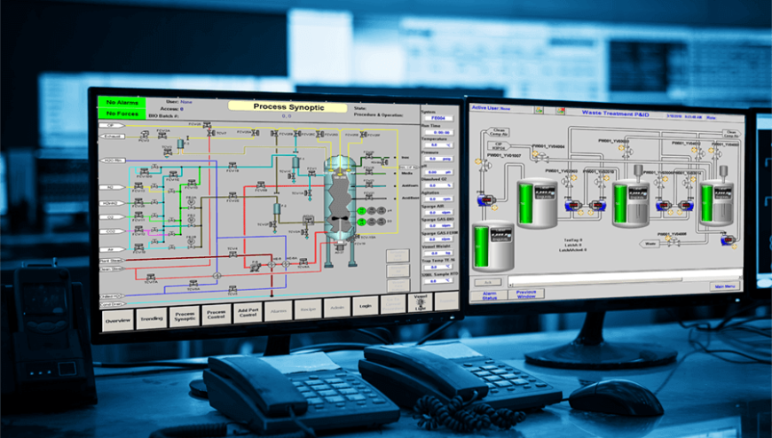Click the TCV7 valve icon below FCV25
772x438 pixels.
(210, 133)
